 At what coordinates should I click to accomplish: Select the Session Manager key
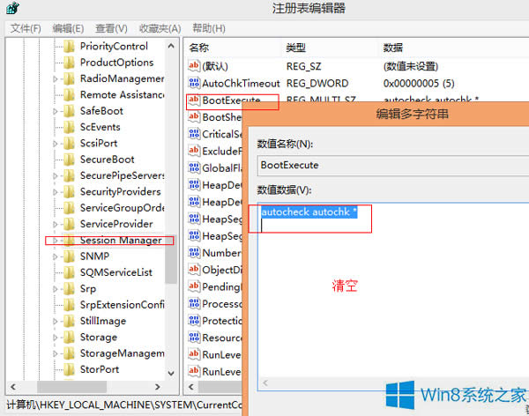point(121,241)
